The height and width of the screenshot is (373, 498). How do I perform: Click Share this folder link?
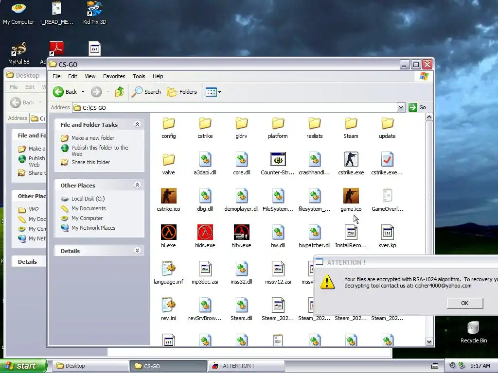[x=90, y=162]
